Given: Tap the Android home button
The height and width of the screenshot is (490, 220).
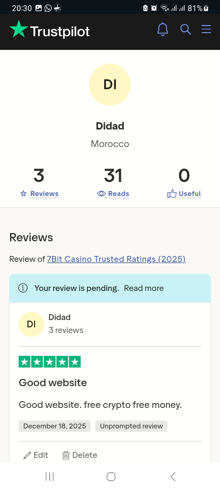Looking at the screenshot, I should pyautogui.click(x=111, y=477).
